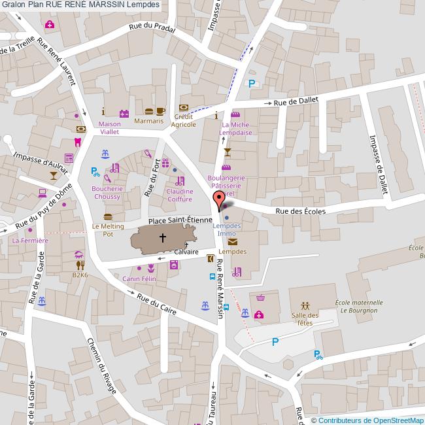The width and height of the screenshot is (425, 425).
Task: Click the Marmaris coffee cup icon
Action: (x=161, y=111)
